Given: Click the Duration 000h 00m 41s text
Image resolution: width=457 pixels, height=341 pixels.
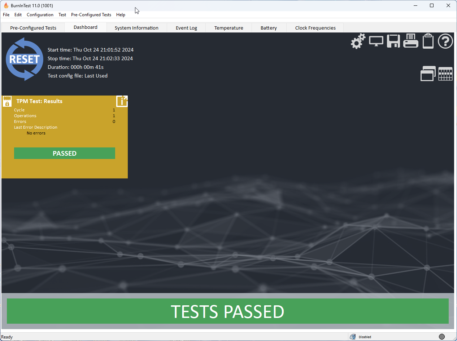Looking at the screenshot, I should (76, 67).
